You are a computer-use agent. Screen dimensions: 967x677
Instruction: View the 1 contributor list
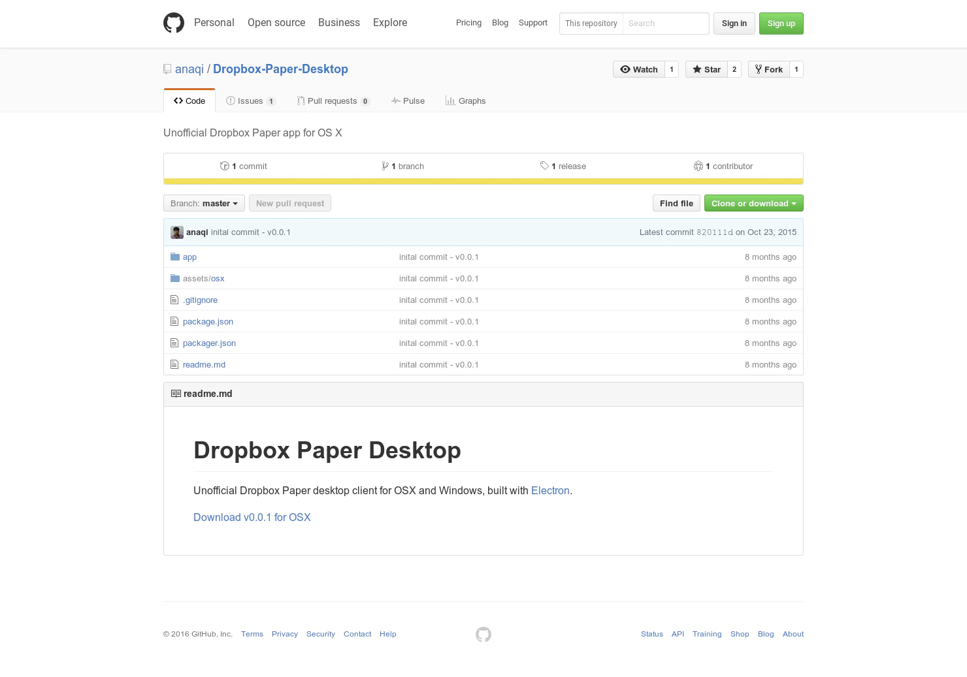(x=723, y=166)
